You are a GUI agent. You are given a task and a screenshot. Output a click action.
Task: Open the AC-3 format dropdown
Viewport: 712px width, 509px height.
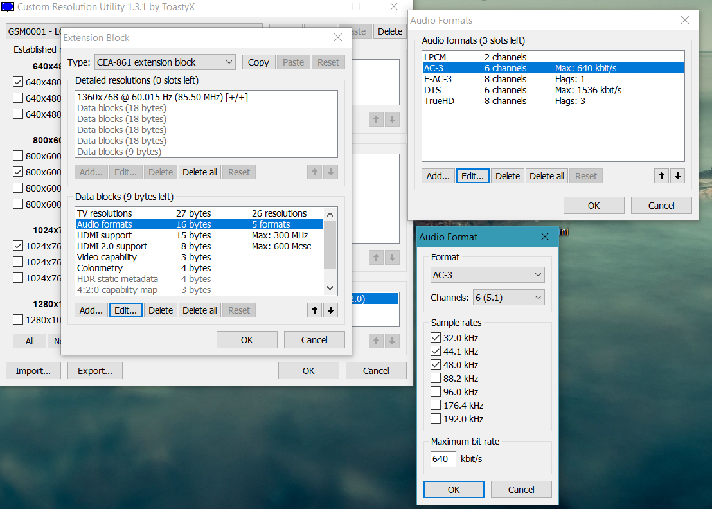coord(487,274)
